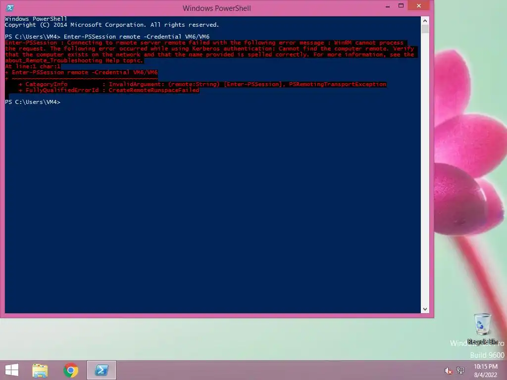Click the CreateRemoteRunspaceFailed error id text
The image size is (507, 380).
154,90
